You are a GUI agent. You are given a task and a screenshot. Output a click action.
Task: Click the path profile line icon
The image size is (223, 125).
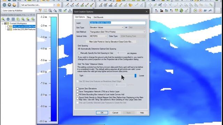pyautogui.click(x=156, y=10)
